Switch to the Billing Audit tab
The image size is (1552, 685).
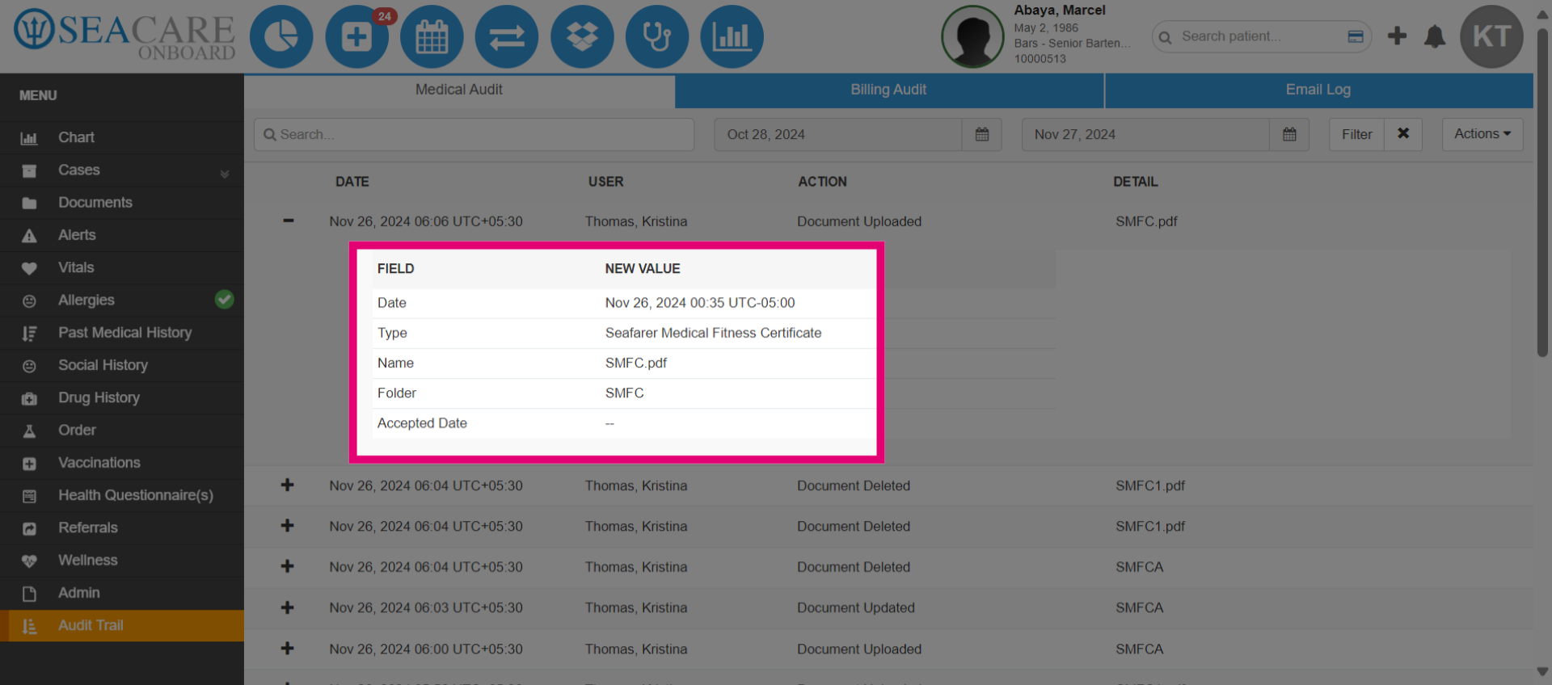point(889,90)
